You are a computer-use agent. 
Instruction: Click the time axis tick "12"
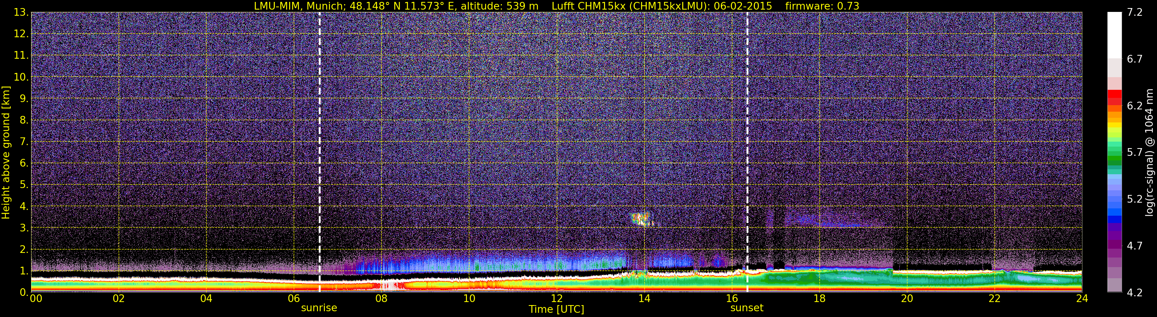point(556,299)
